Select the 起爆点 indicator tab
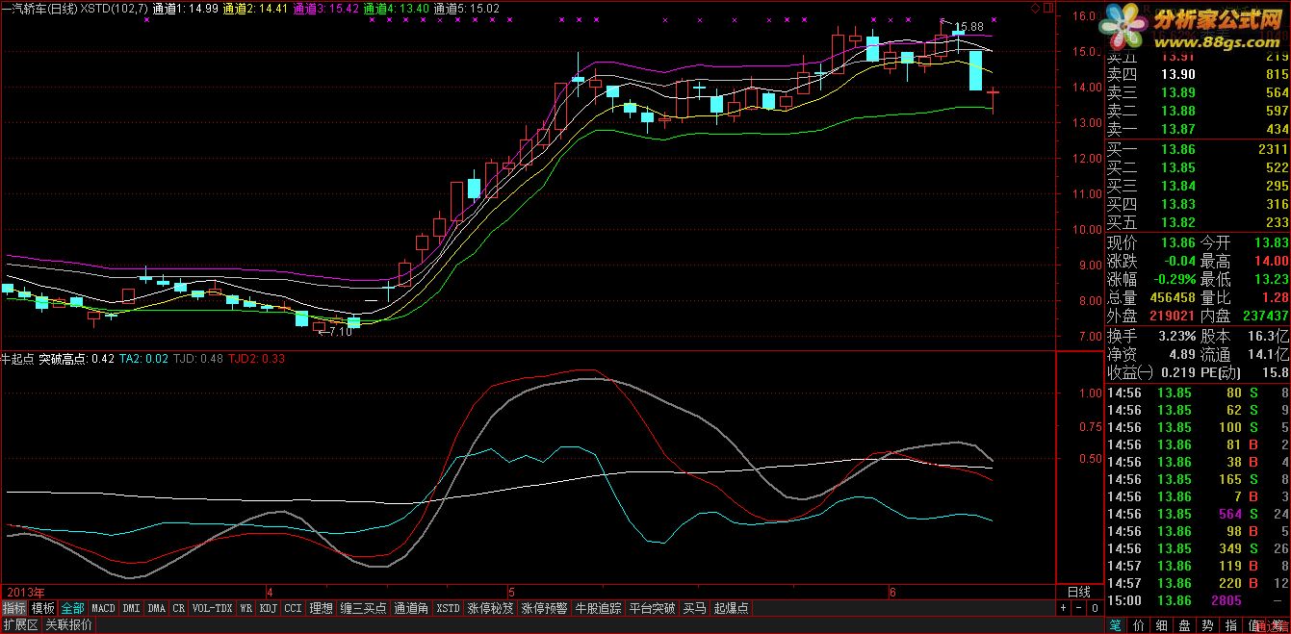Image resolution: width=1291 pixels, height=634 pixels. (732, 608)
